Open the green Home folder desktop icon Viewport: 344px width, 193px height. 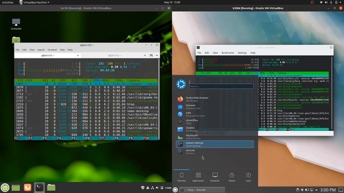(x=16, y=40)
